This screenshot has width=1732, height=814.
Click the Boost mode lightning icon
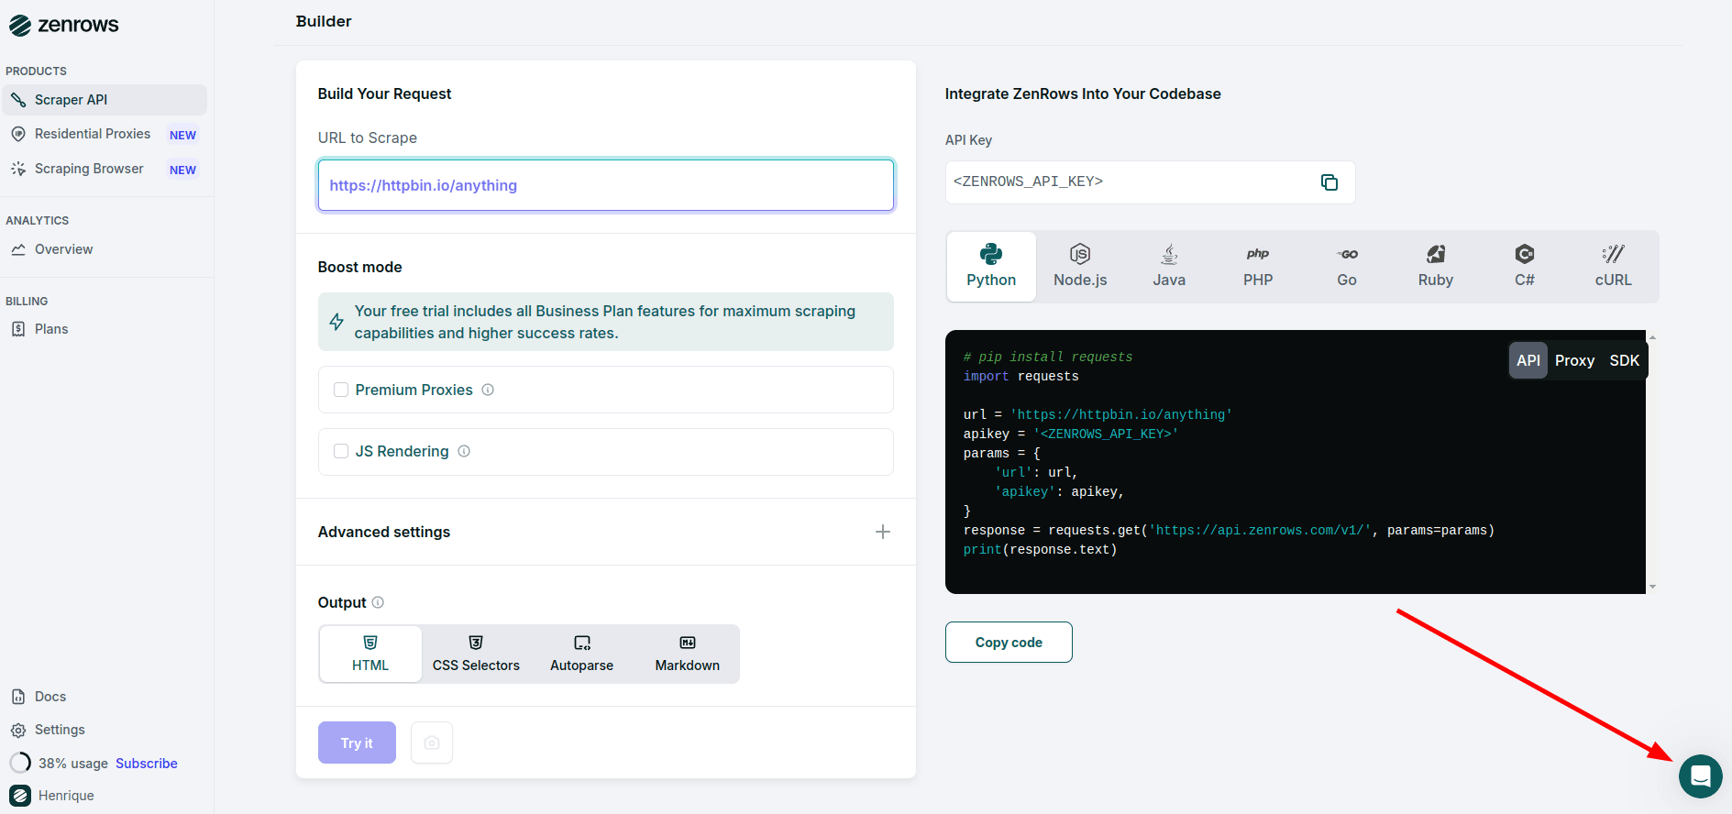(x=336, y=322)
